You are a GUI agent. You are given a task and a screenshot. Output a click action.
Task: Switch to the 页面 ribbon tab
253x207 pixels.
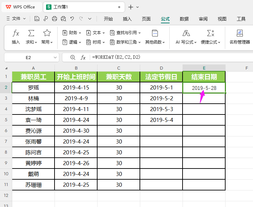[146, 19]
